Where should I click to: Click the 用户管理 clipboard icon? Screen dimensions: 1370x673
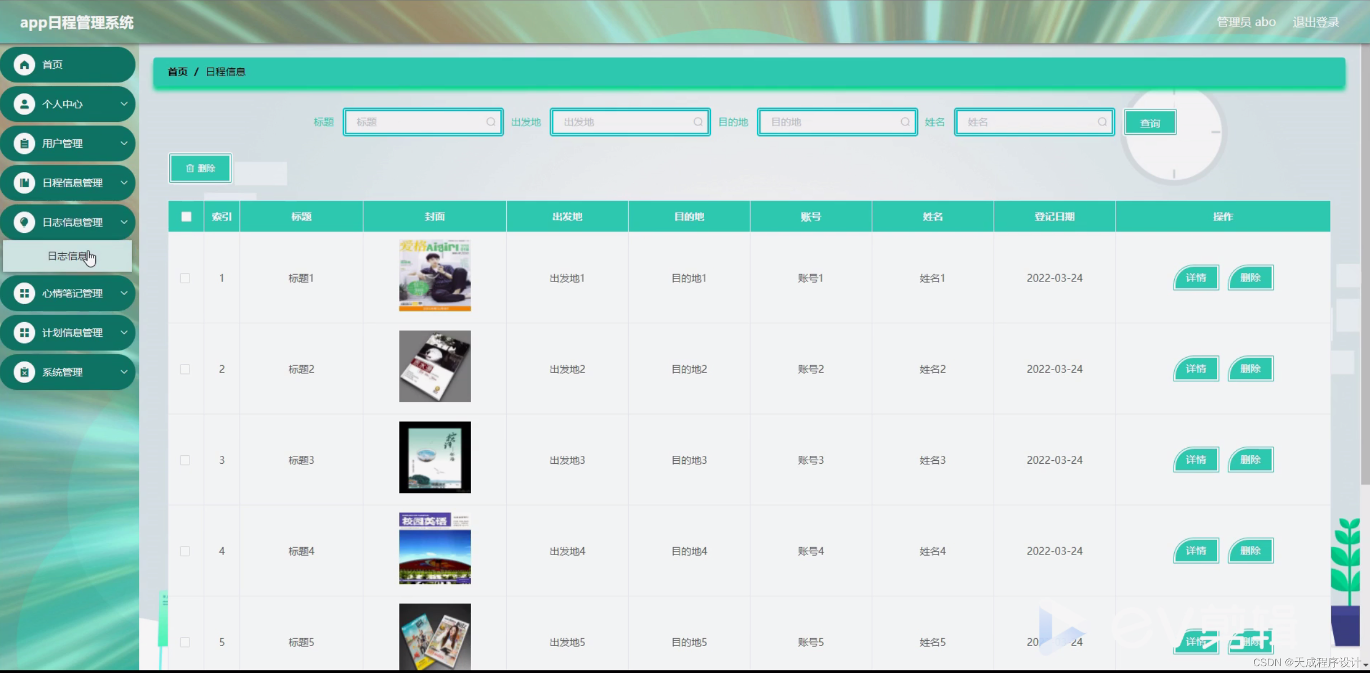pyautogui.click(x=24, y=144)
